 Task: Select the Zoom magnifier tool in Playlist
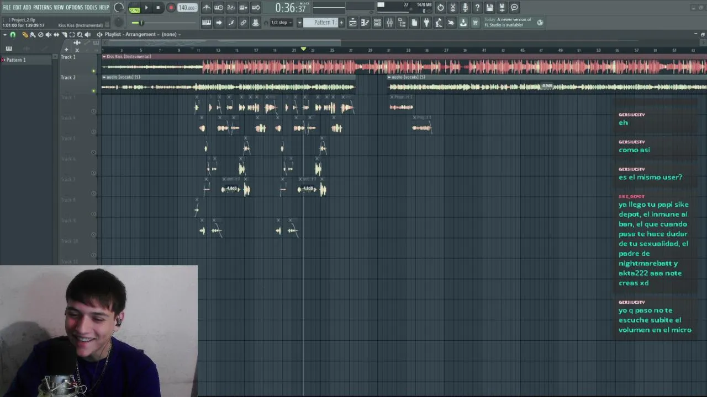(80, 35)
